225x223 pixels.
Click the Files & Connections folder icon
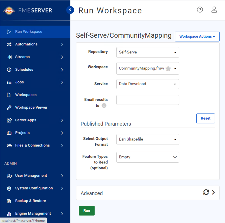click(9, 145)
